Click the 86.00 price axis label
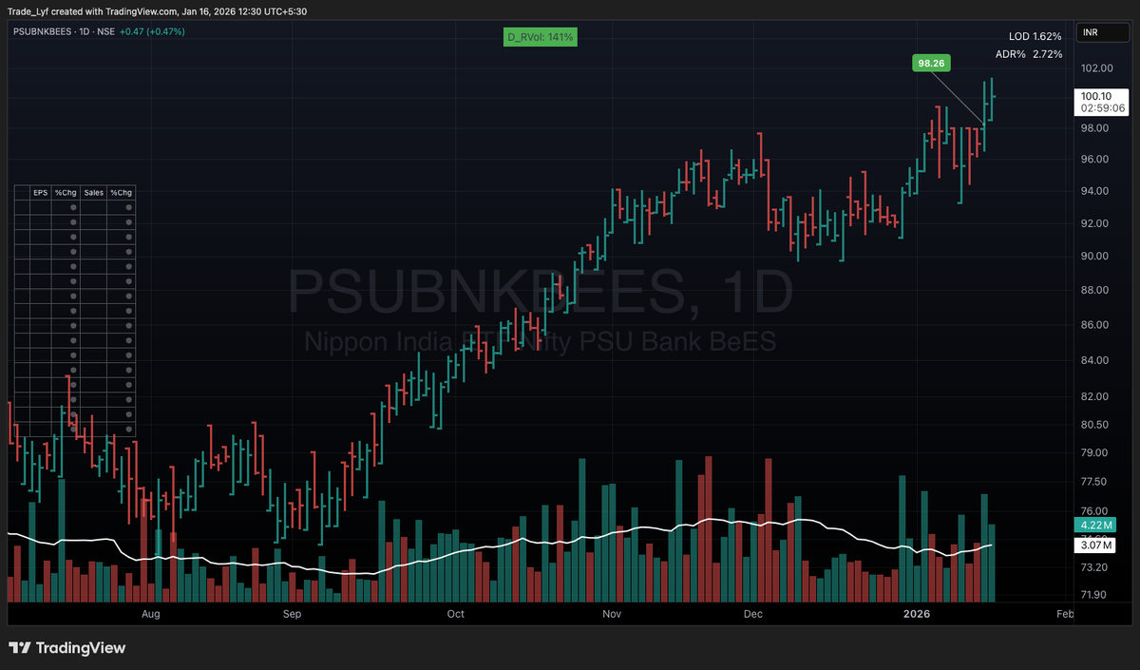 point(1096,324)
